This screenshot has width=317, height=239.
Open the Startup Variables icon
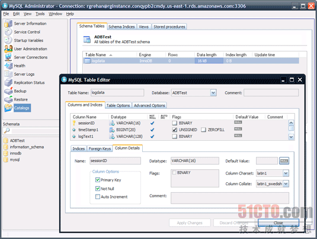point(8,40)
